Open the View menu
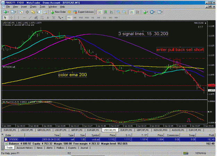Image resolution: width=217 pixels, height=156 pixels. (x=15, y=7)
